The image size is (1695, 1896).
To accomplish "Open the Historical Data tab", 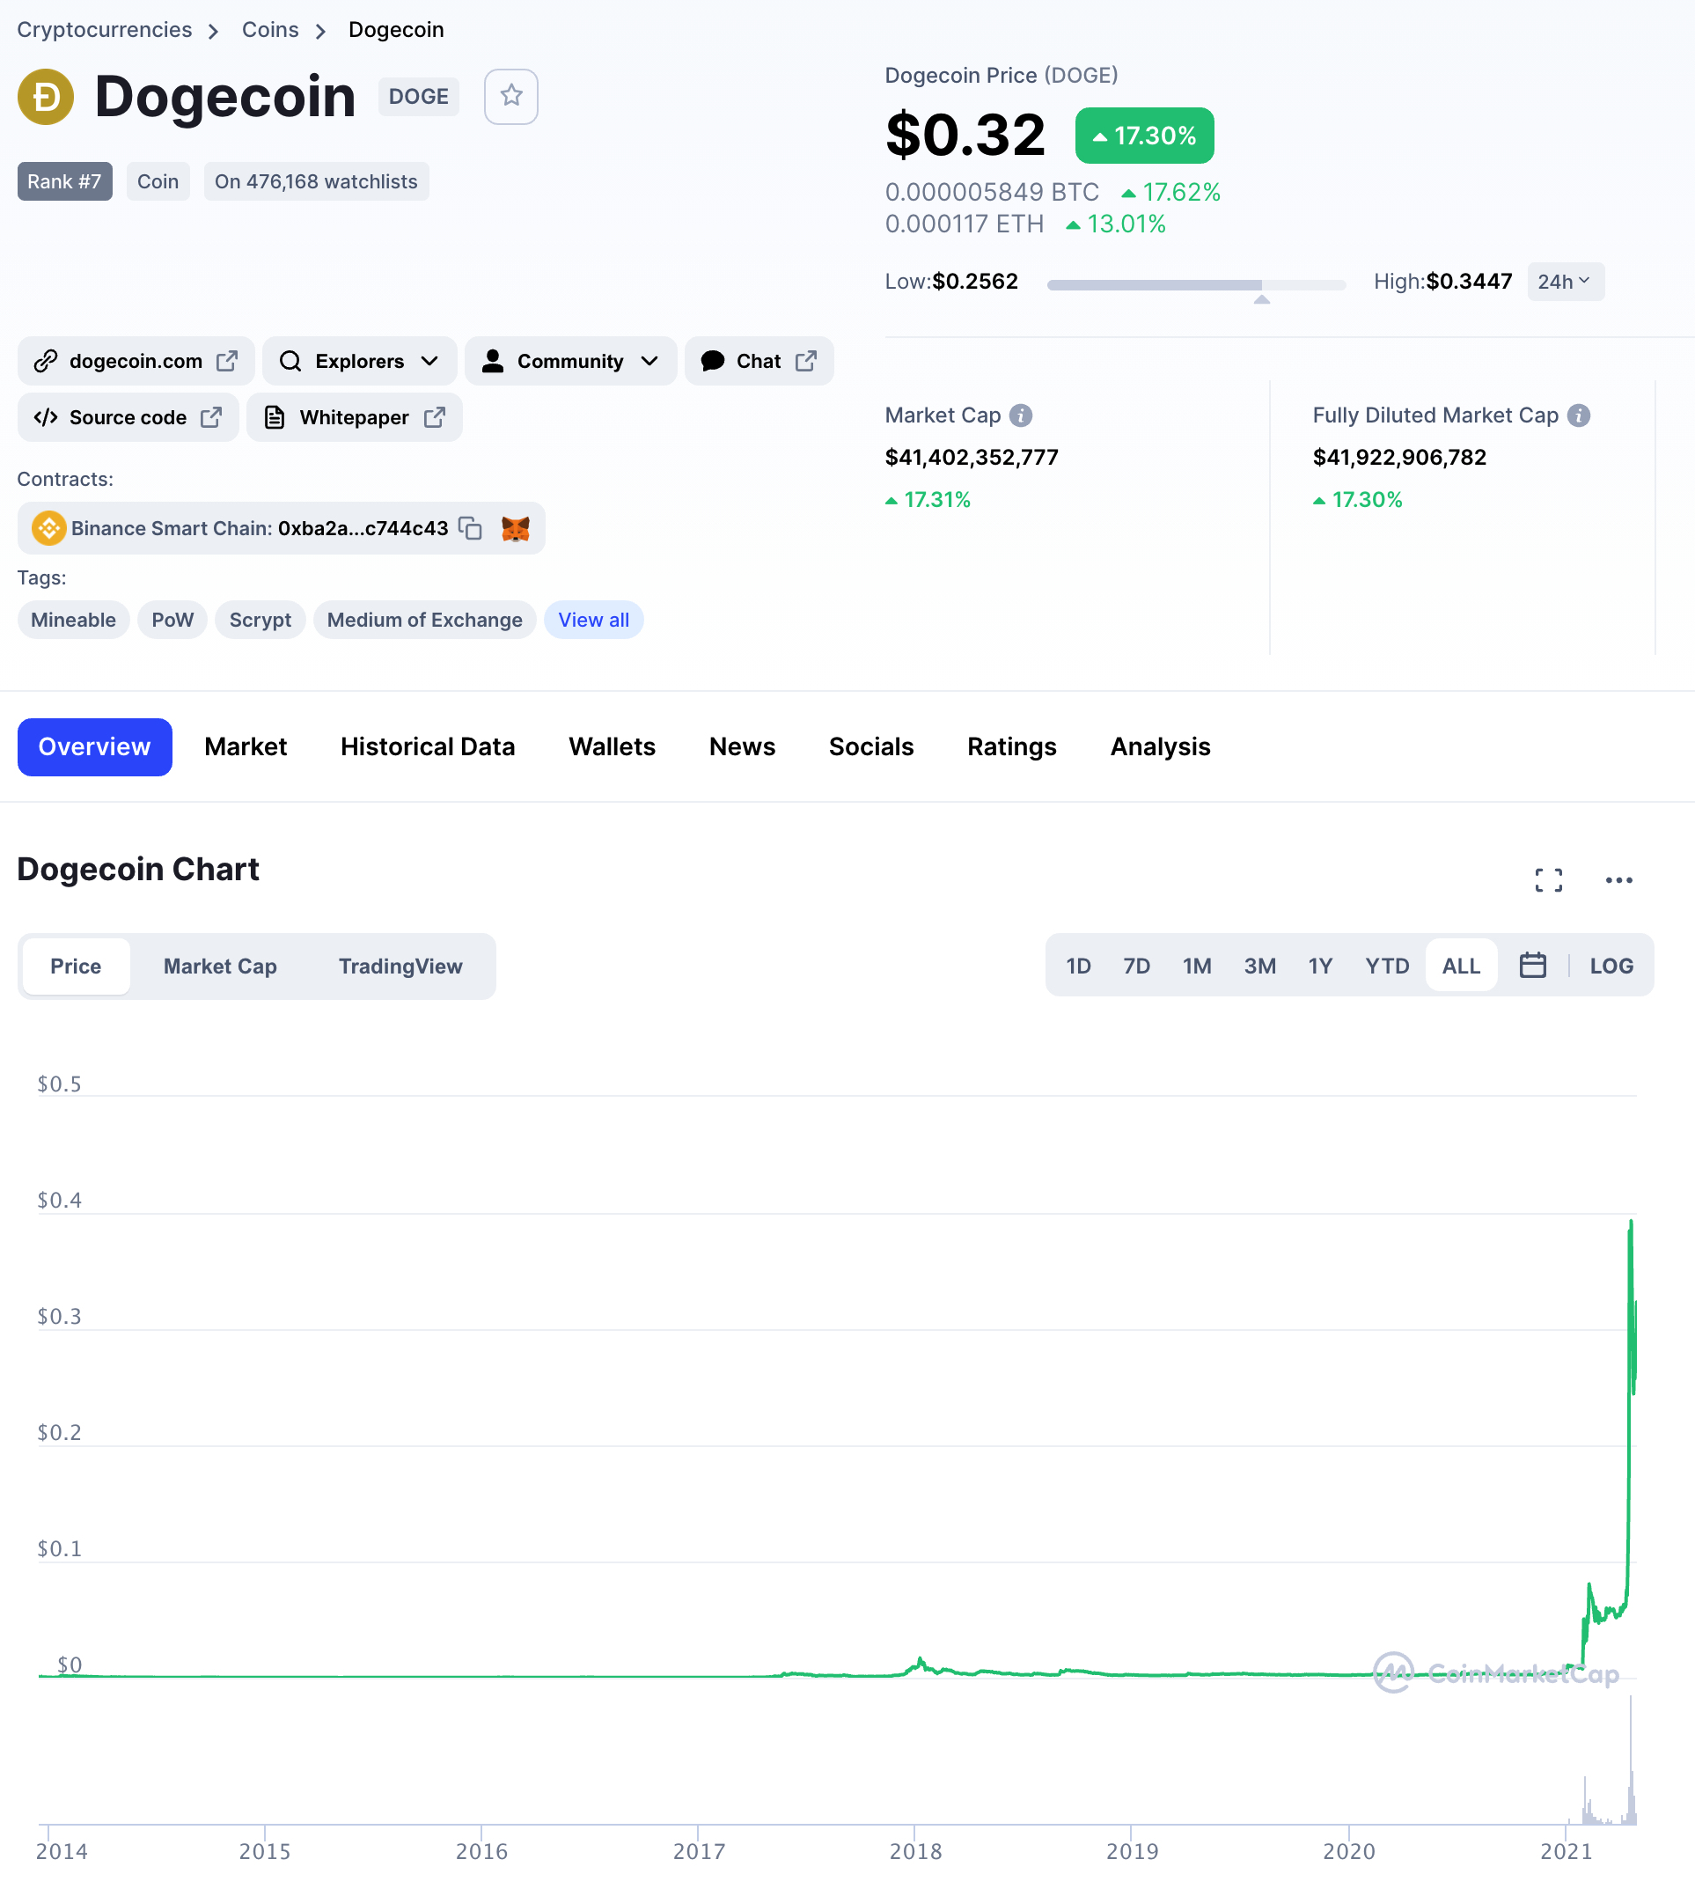I will [428, 746].
